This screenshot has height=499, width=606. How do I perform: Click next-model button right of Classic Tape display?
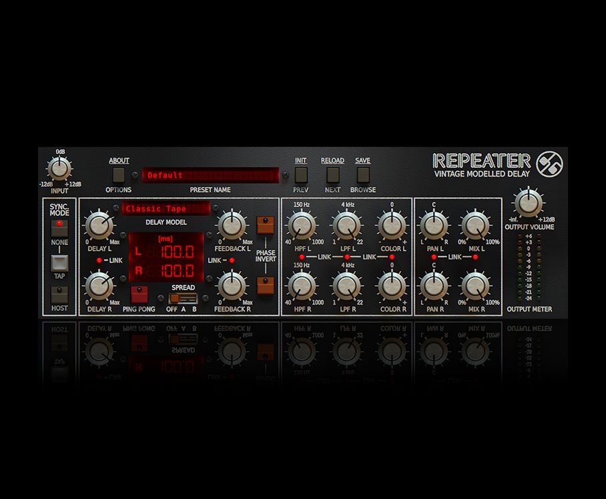[215, 208]
